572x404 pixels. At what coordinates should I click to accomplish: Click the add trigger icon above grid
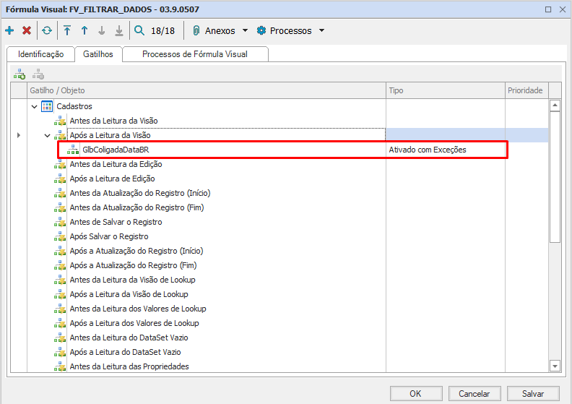pos(19,74)
